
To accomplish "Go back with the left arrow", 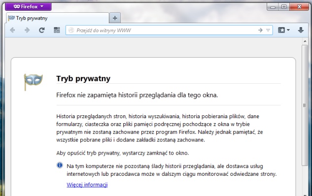I will tap(12, 30).
